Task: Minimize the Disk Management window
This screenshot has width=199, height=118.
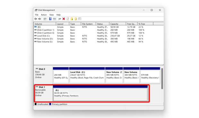Action: coord(144,10)
